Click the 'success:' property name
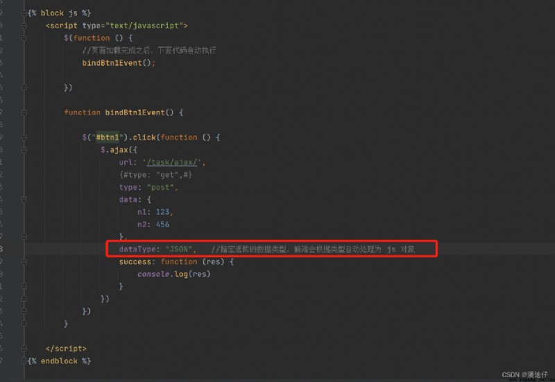555x382 pixels. (137, 262)
